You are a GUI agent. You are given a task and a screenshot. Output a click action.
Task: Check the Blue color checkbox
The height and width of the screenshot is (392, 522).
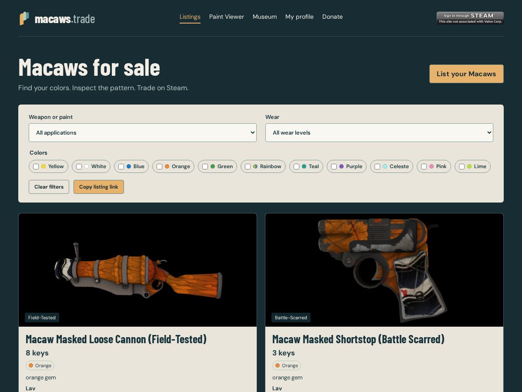[121, 166]
